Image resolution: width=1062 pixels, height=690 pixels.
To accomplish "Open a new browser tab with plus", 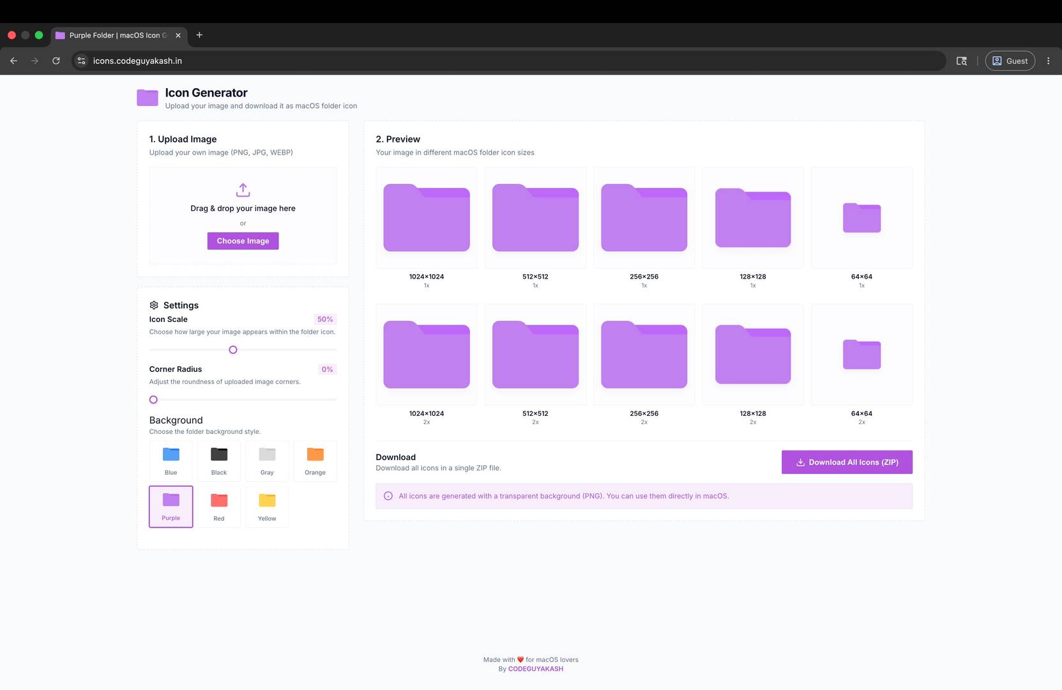I will pyautogui.click(x=199, y=35).
